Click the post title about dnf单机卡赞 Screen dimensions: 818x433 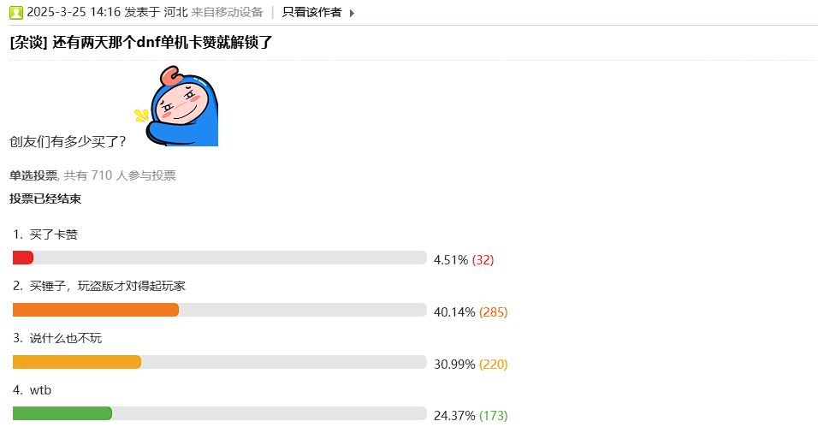pyautogui.click(x=163, y=42)
